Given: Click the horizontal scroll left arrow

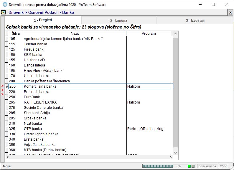Looking at the screenshot, I should click(8, 157).
